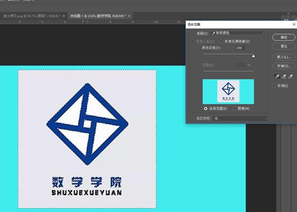Image resolution: width=297 pixels, height=212 pixels.
Task: Click the 载入 load button
Action: pyautogui.click(x=284, y=57)
